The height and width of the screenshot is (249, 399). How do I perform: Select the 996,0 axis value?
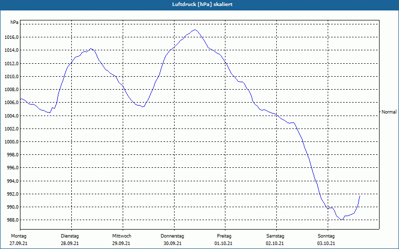pyautogui.click(x=13, y=168)
